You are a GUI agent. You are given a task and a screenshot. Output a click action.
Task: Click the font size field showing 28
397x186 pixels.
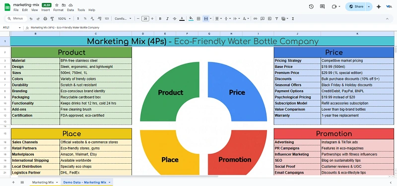point(145,19)
